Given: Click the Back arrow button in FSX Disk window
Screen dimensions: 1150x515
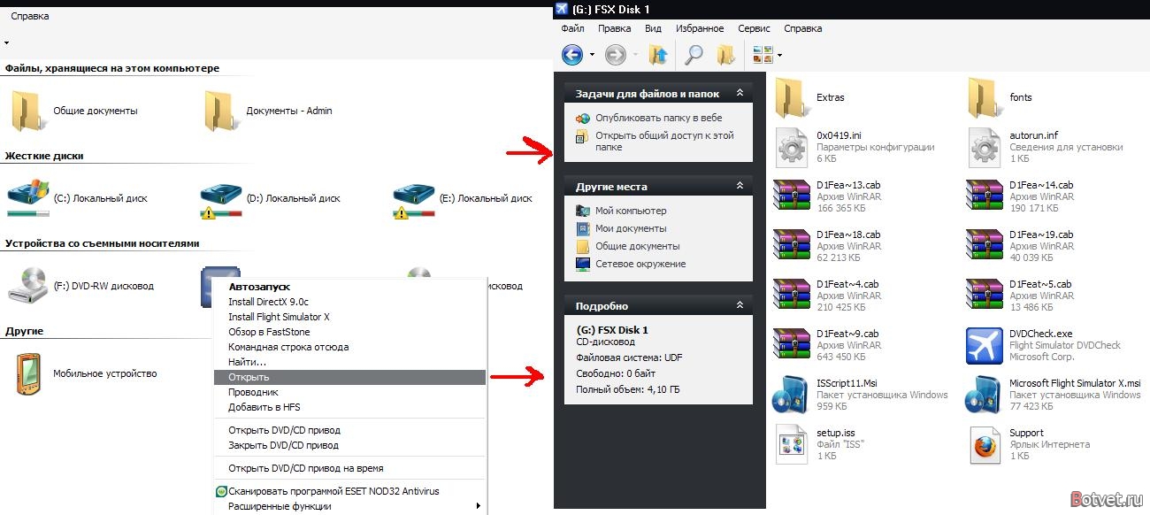Looking at the screenshot, I should pos(572,55).
